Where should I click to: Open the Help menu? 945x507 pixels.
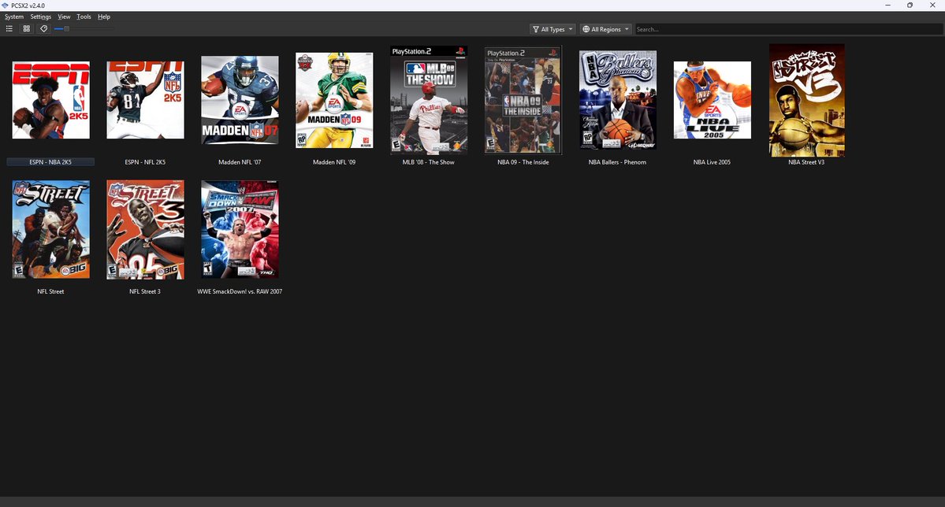[104, 17]
